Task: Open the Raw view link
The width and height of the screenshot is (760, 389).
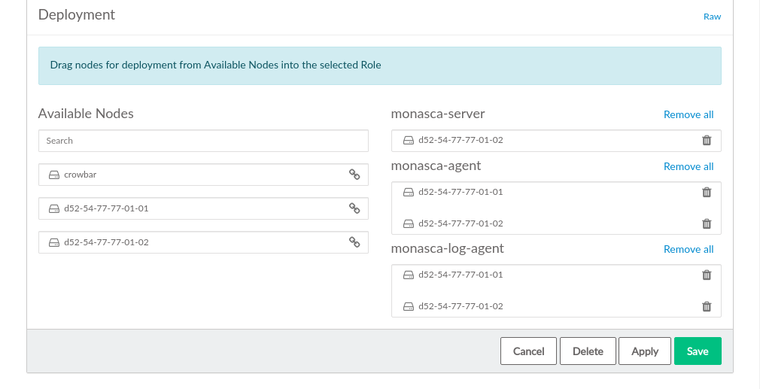Action: (x=712, y=17)
